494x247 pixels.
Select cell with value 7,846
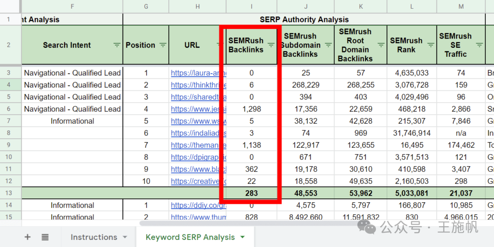coord(461,121)
